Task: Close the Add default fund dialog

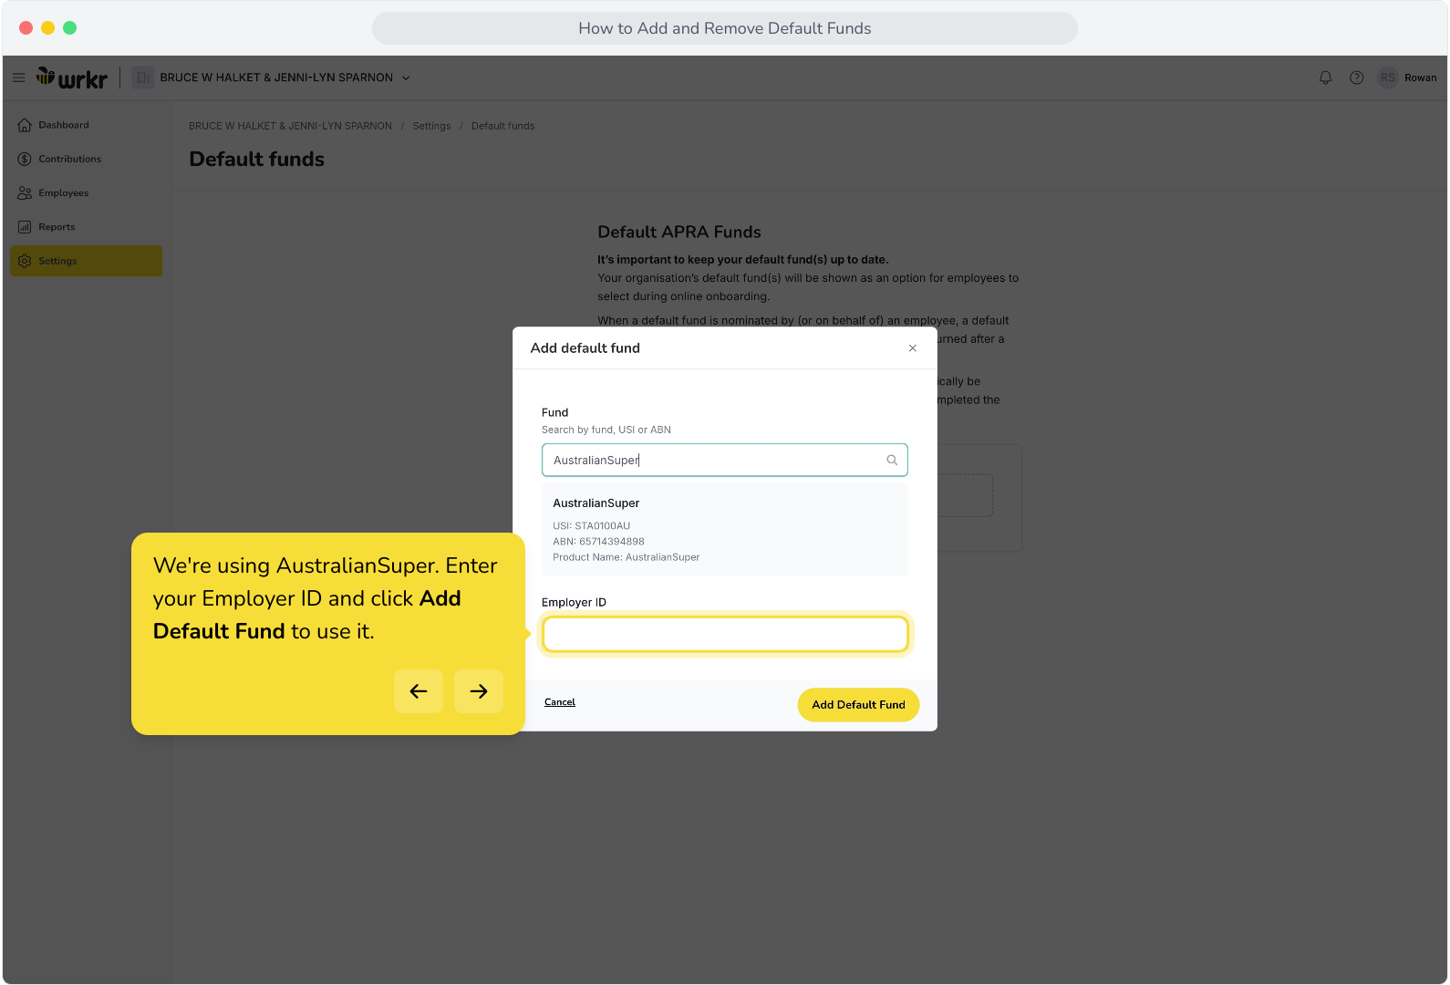Action: (912, 348)
